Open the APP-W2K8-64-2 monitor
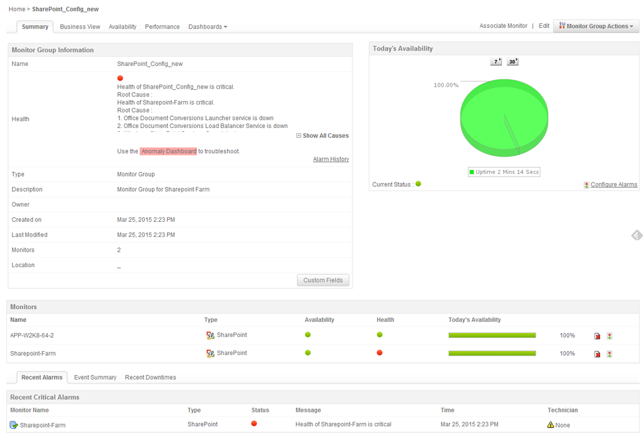 coord(32,335)
